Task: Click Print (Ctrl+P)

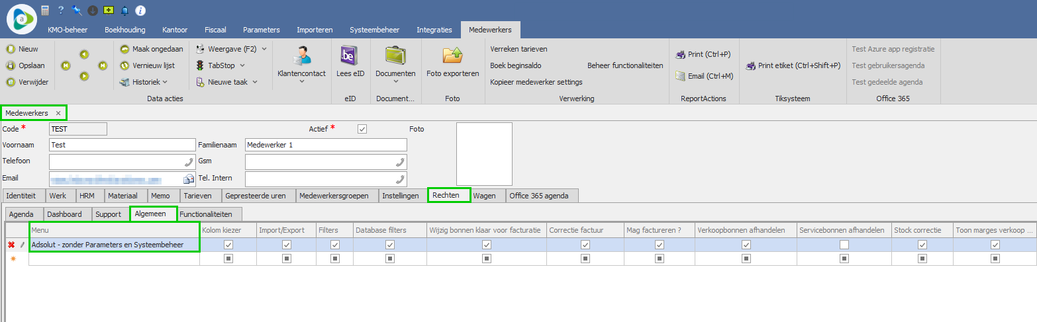Action: coord(703,54)
